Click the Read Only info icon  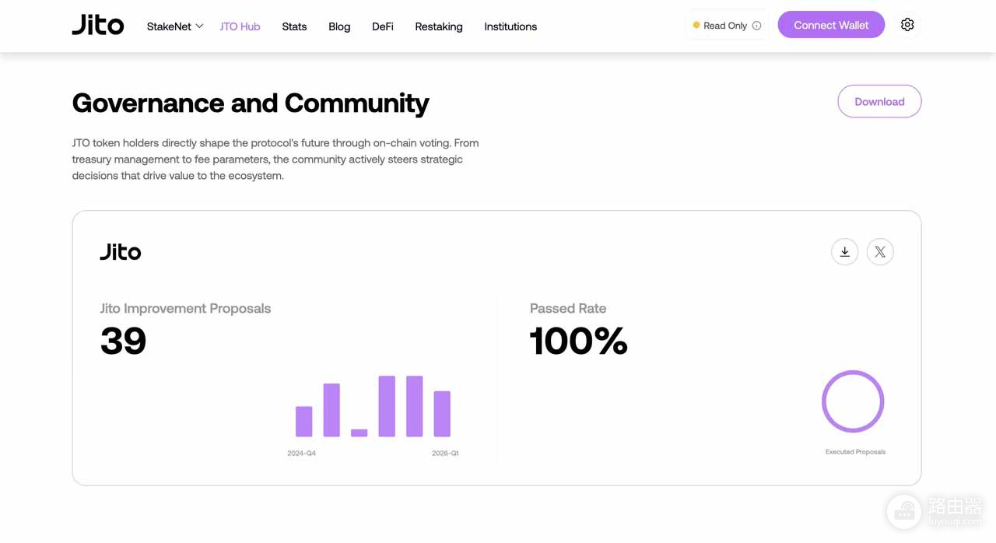click(756, 26)
